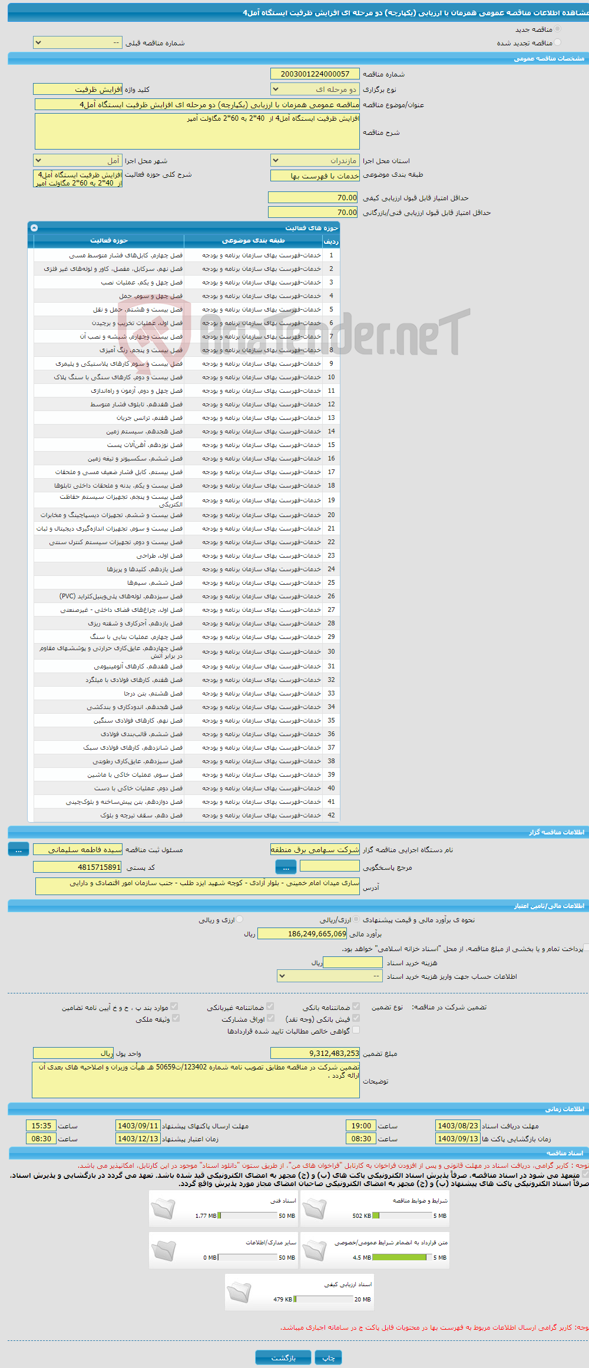Viewport: 589px width, 1368px height.
Task: Click the تضمین توضیحات text area
Action: (196, 1080)
